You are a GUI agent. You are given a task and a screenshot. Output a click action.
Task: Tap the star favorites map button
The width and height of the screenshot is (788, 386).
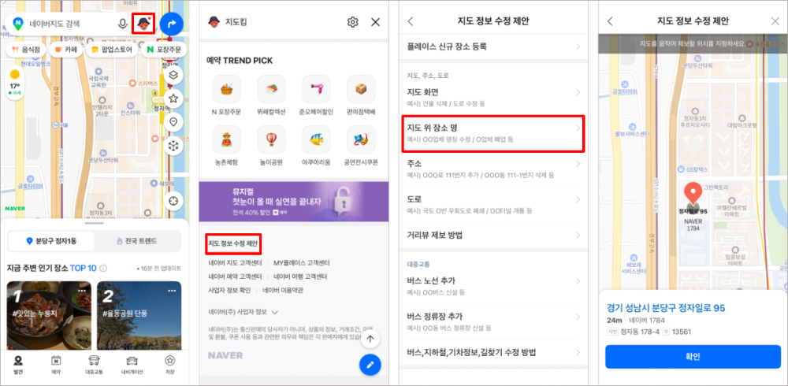pos(173,98)
